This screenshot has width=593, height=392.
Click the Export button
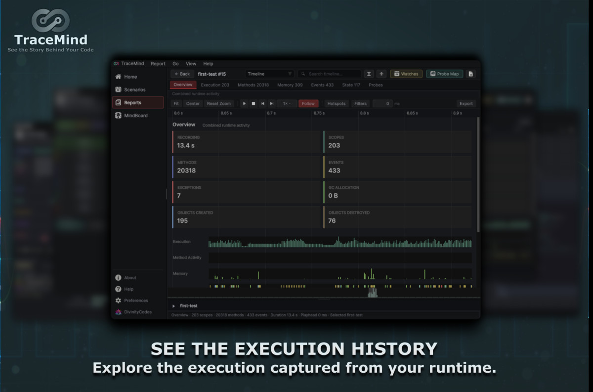(x=466, y=103)
